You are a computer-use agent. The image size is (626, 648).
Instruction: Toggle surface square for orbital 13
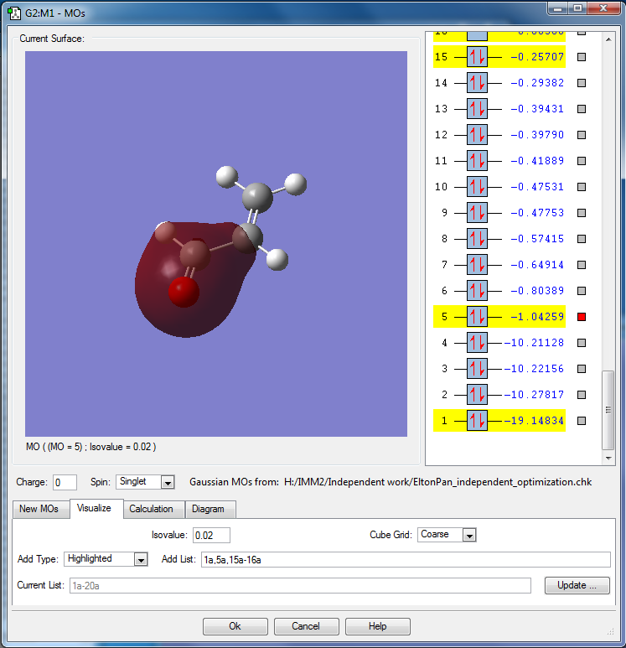click(582, 109)
